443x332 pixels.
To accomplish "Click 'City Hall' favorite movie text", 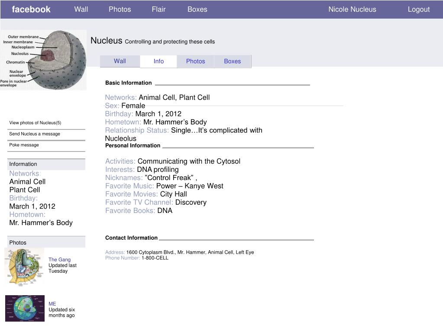I will click(173, 194).
